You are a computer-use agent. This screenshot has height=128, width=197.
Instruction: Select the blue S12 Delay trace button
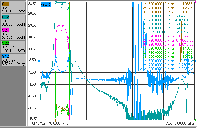coord(13,60)
